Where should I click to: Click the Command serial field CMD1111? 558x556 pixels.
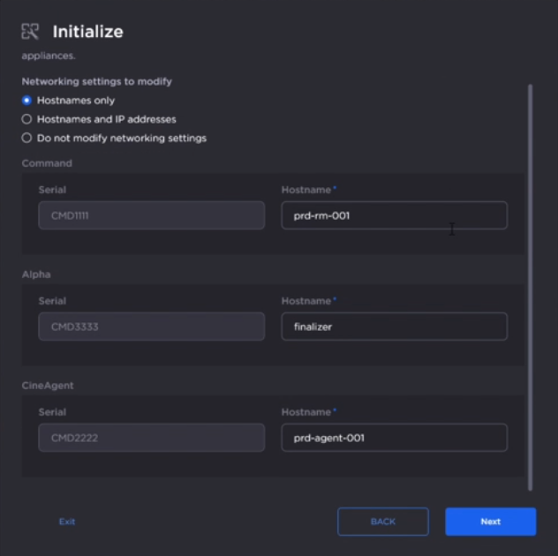152,215
